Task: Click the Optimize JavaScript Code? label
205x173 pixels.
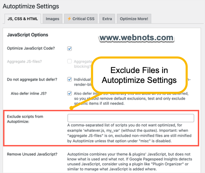Action: [x=31, y=48]
